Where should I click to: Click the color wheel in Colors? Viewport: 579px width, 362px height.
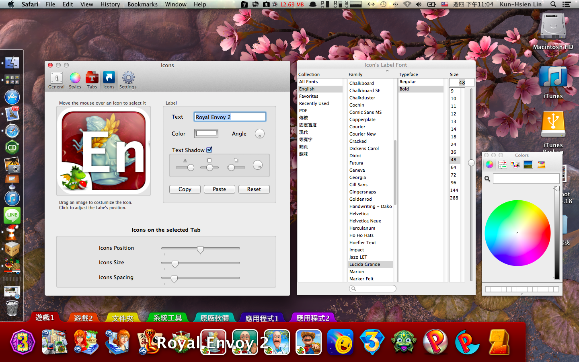click(x=517, y=233)
